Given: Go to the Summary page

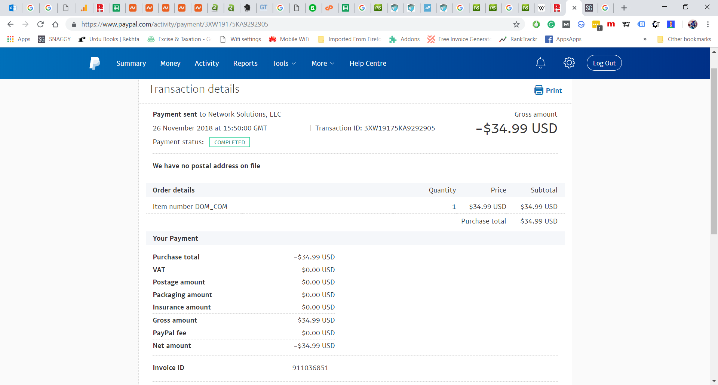Looking at the screenshot, I should [131, 63].
